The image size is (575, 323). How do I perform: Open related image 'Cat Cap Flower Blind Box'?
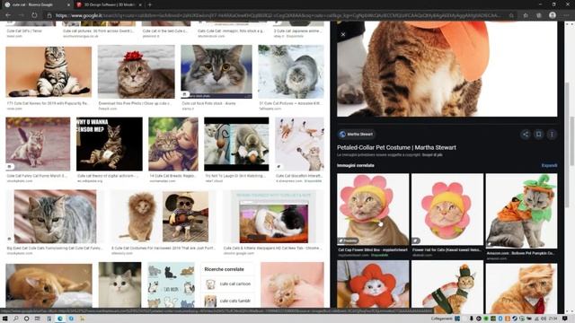(373, 209)
